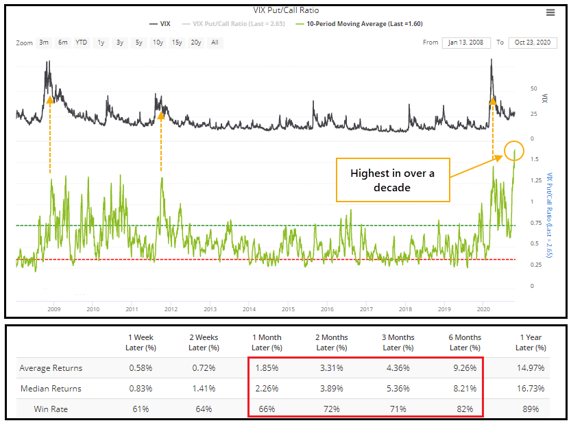Image resolution: width=571 pixels, height=423 pixels.
Task: Click the 2020 x-axis label
Action: coord(483,309)
